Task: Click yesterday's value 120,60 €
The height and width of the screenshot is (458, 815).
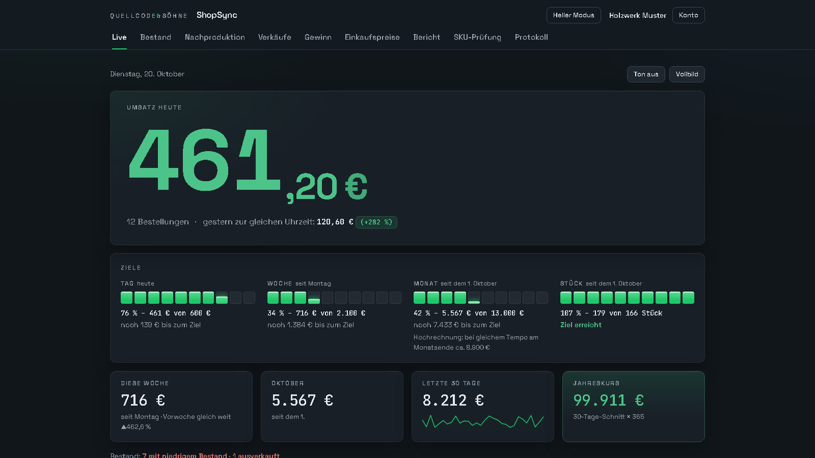Action: (x=335, y=222)
